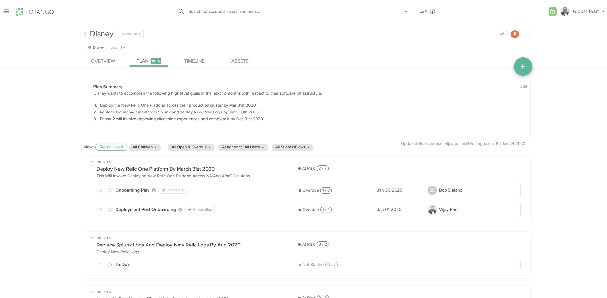Start the Deployment Post Onboarding play icon
The image size is (607, 298).
tap(110, 210)
